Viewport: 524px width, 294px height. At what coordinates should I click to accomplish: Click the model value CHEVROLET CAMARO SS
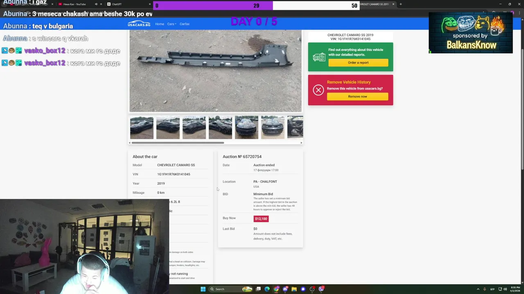[176, 165]
